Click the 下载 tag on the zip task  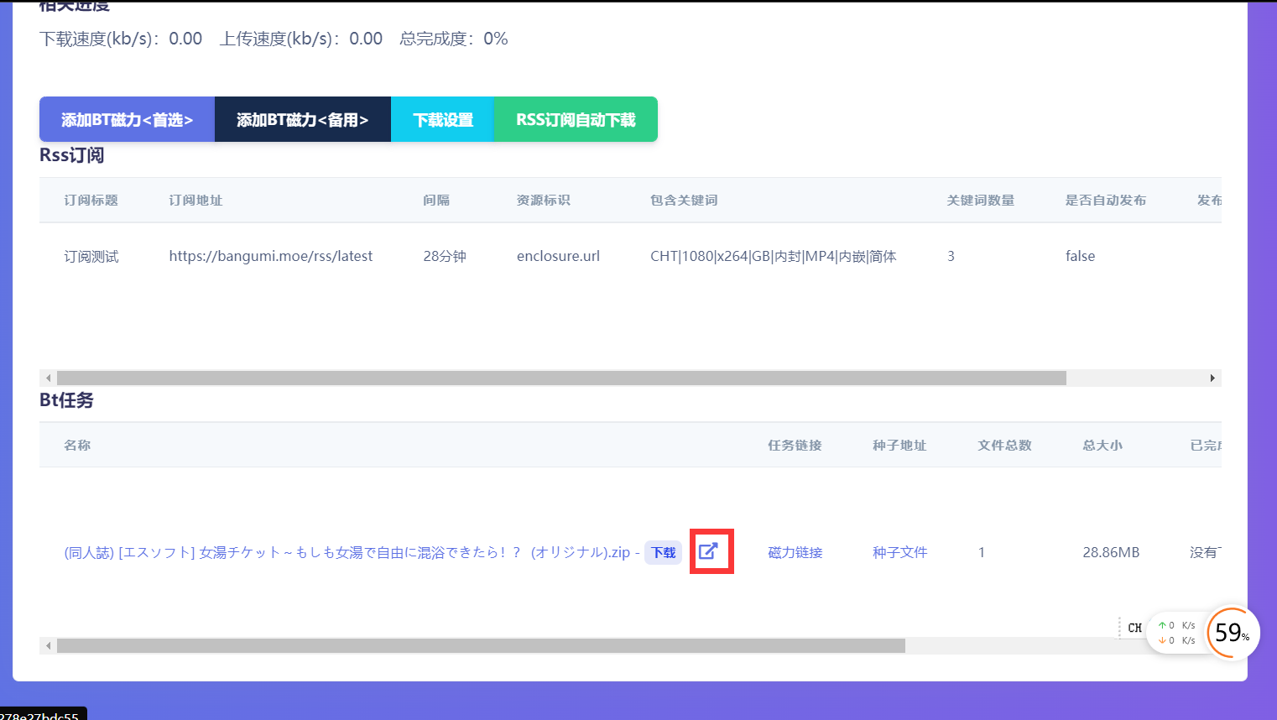pos(664,552)
